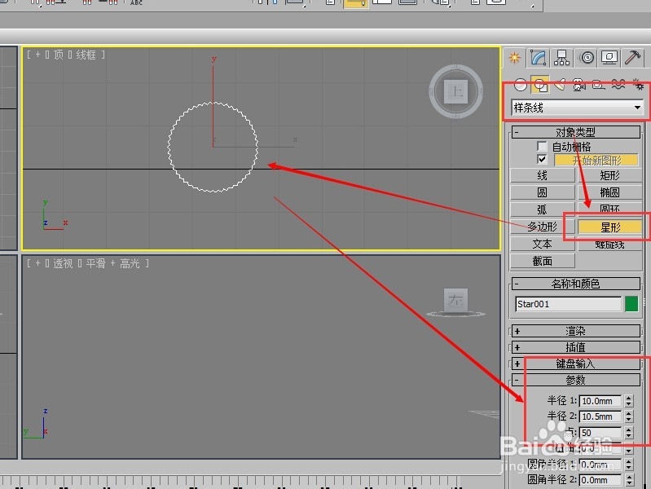
Task: Choose the 螺旋线 shape button
Action: (609, 244)
